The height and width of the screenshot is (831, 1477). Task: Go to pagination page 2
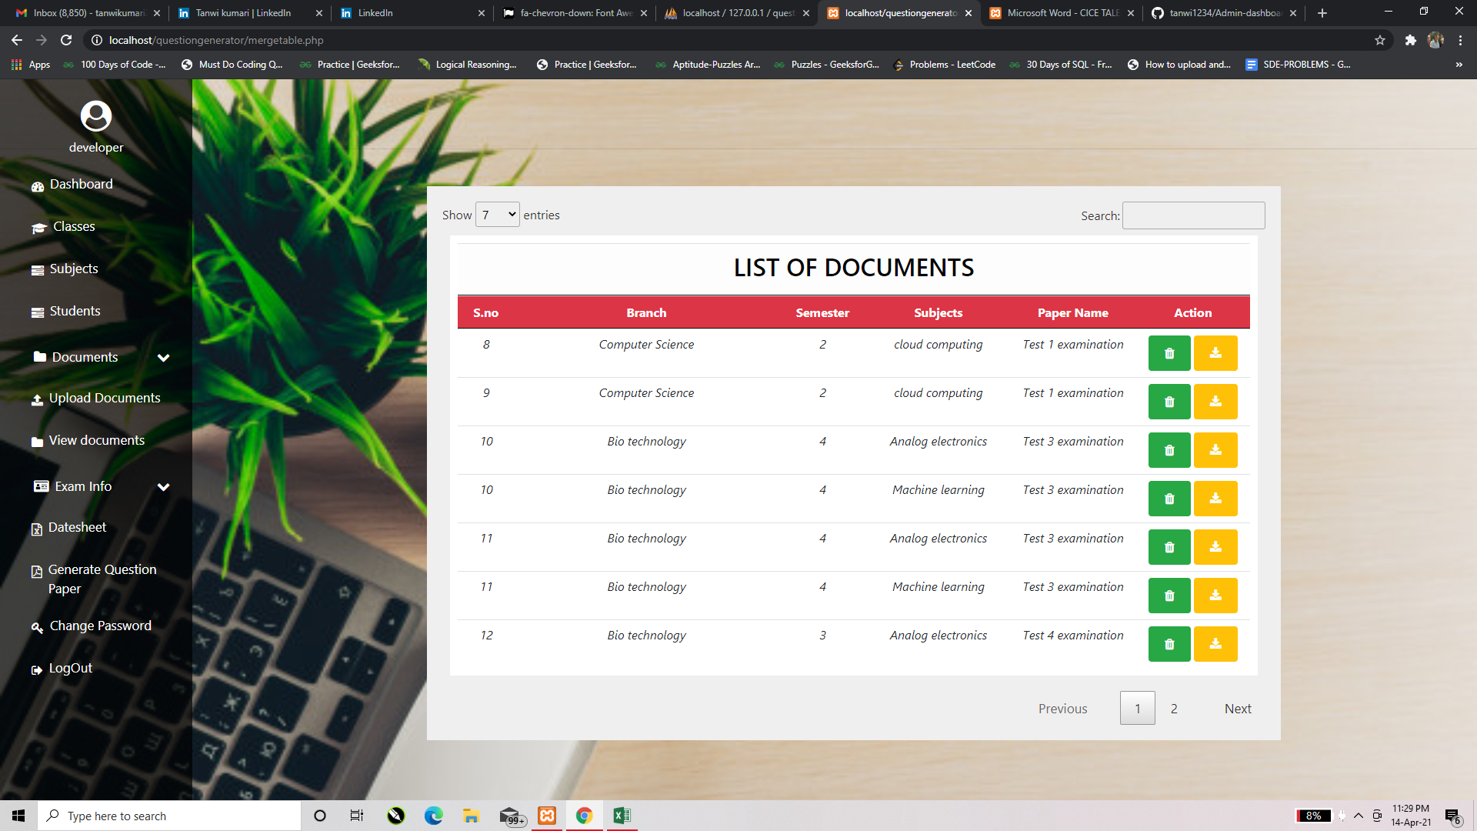coord(1174,709)
